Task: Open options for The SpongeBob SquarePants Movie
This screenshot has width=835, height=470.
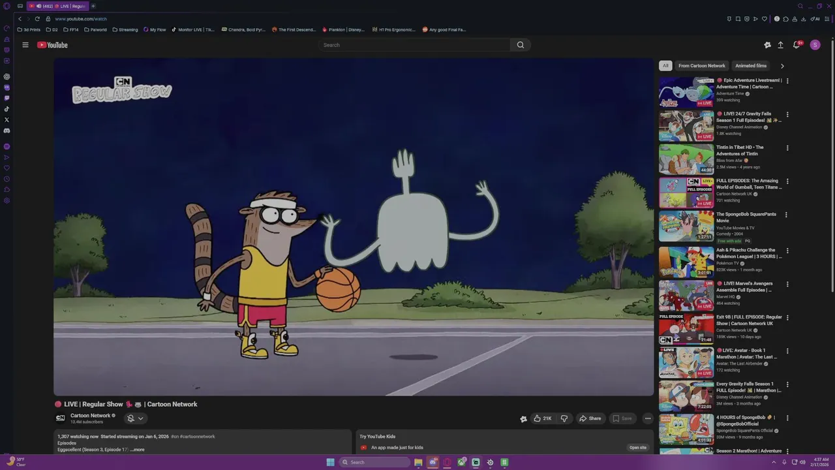Action: coord(786,215)
